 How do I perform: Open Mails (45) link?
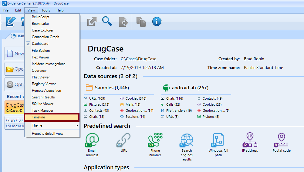click(x=133, y=104)
